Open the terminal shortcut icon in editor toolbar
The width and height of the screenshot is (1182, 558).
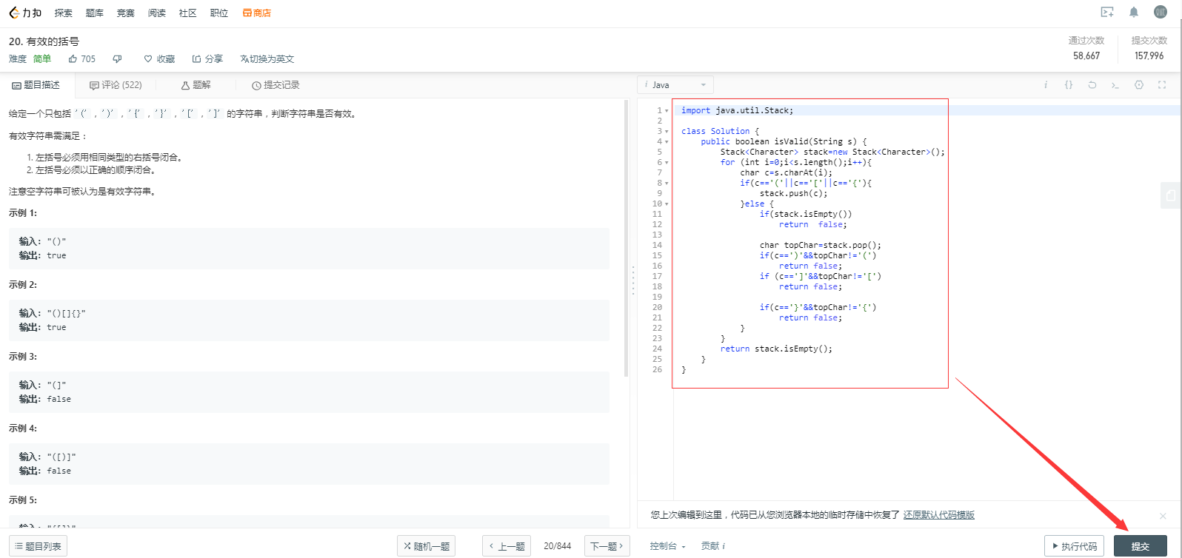pos(1115,85)
